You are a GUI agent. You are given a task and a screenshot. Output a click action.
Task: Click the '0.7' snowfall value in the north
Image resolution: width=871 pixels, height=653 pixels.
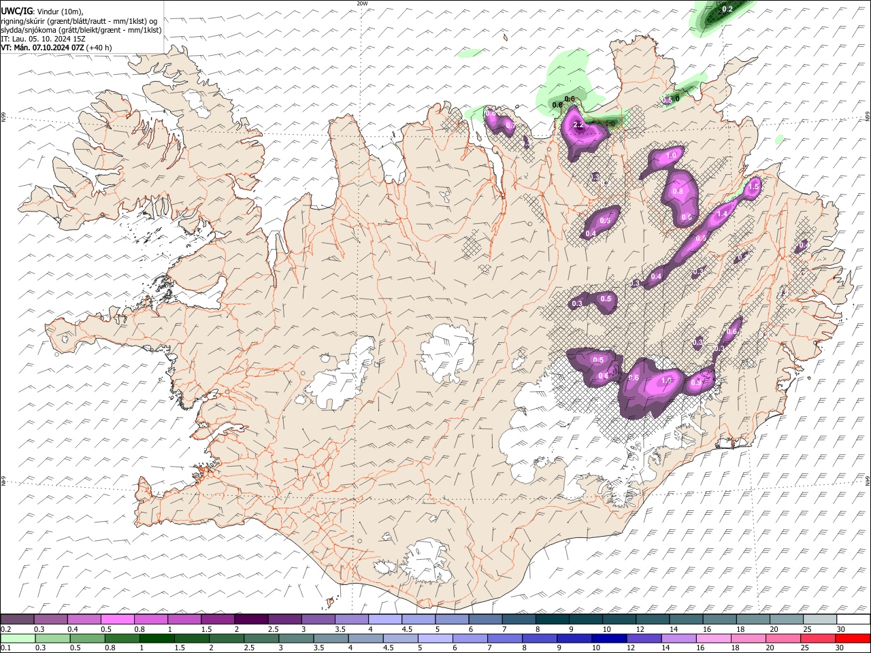coord(509,127)
